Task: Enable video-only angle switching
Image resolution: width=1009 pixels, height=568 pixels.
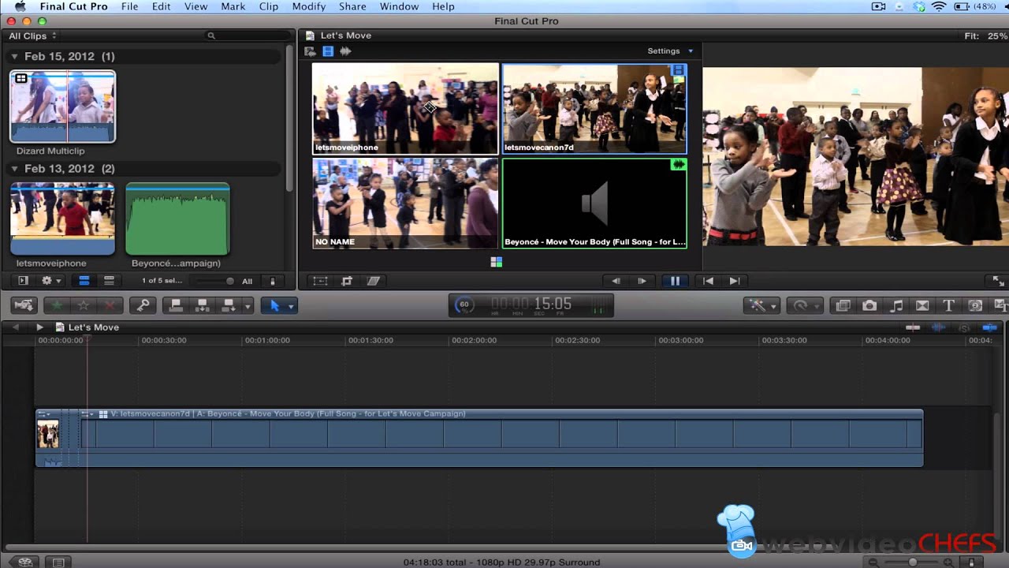Action: pos(328,51)
